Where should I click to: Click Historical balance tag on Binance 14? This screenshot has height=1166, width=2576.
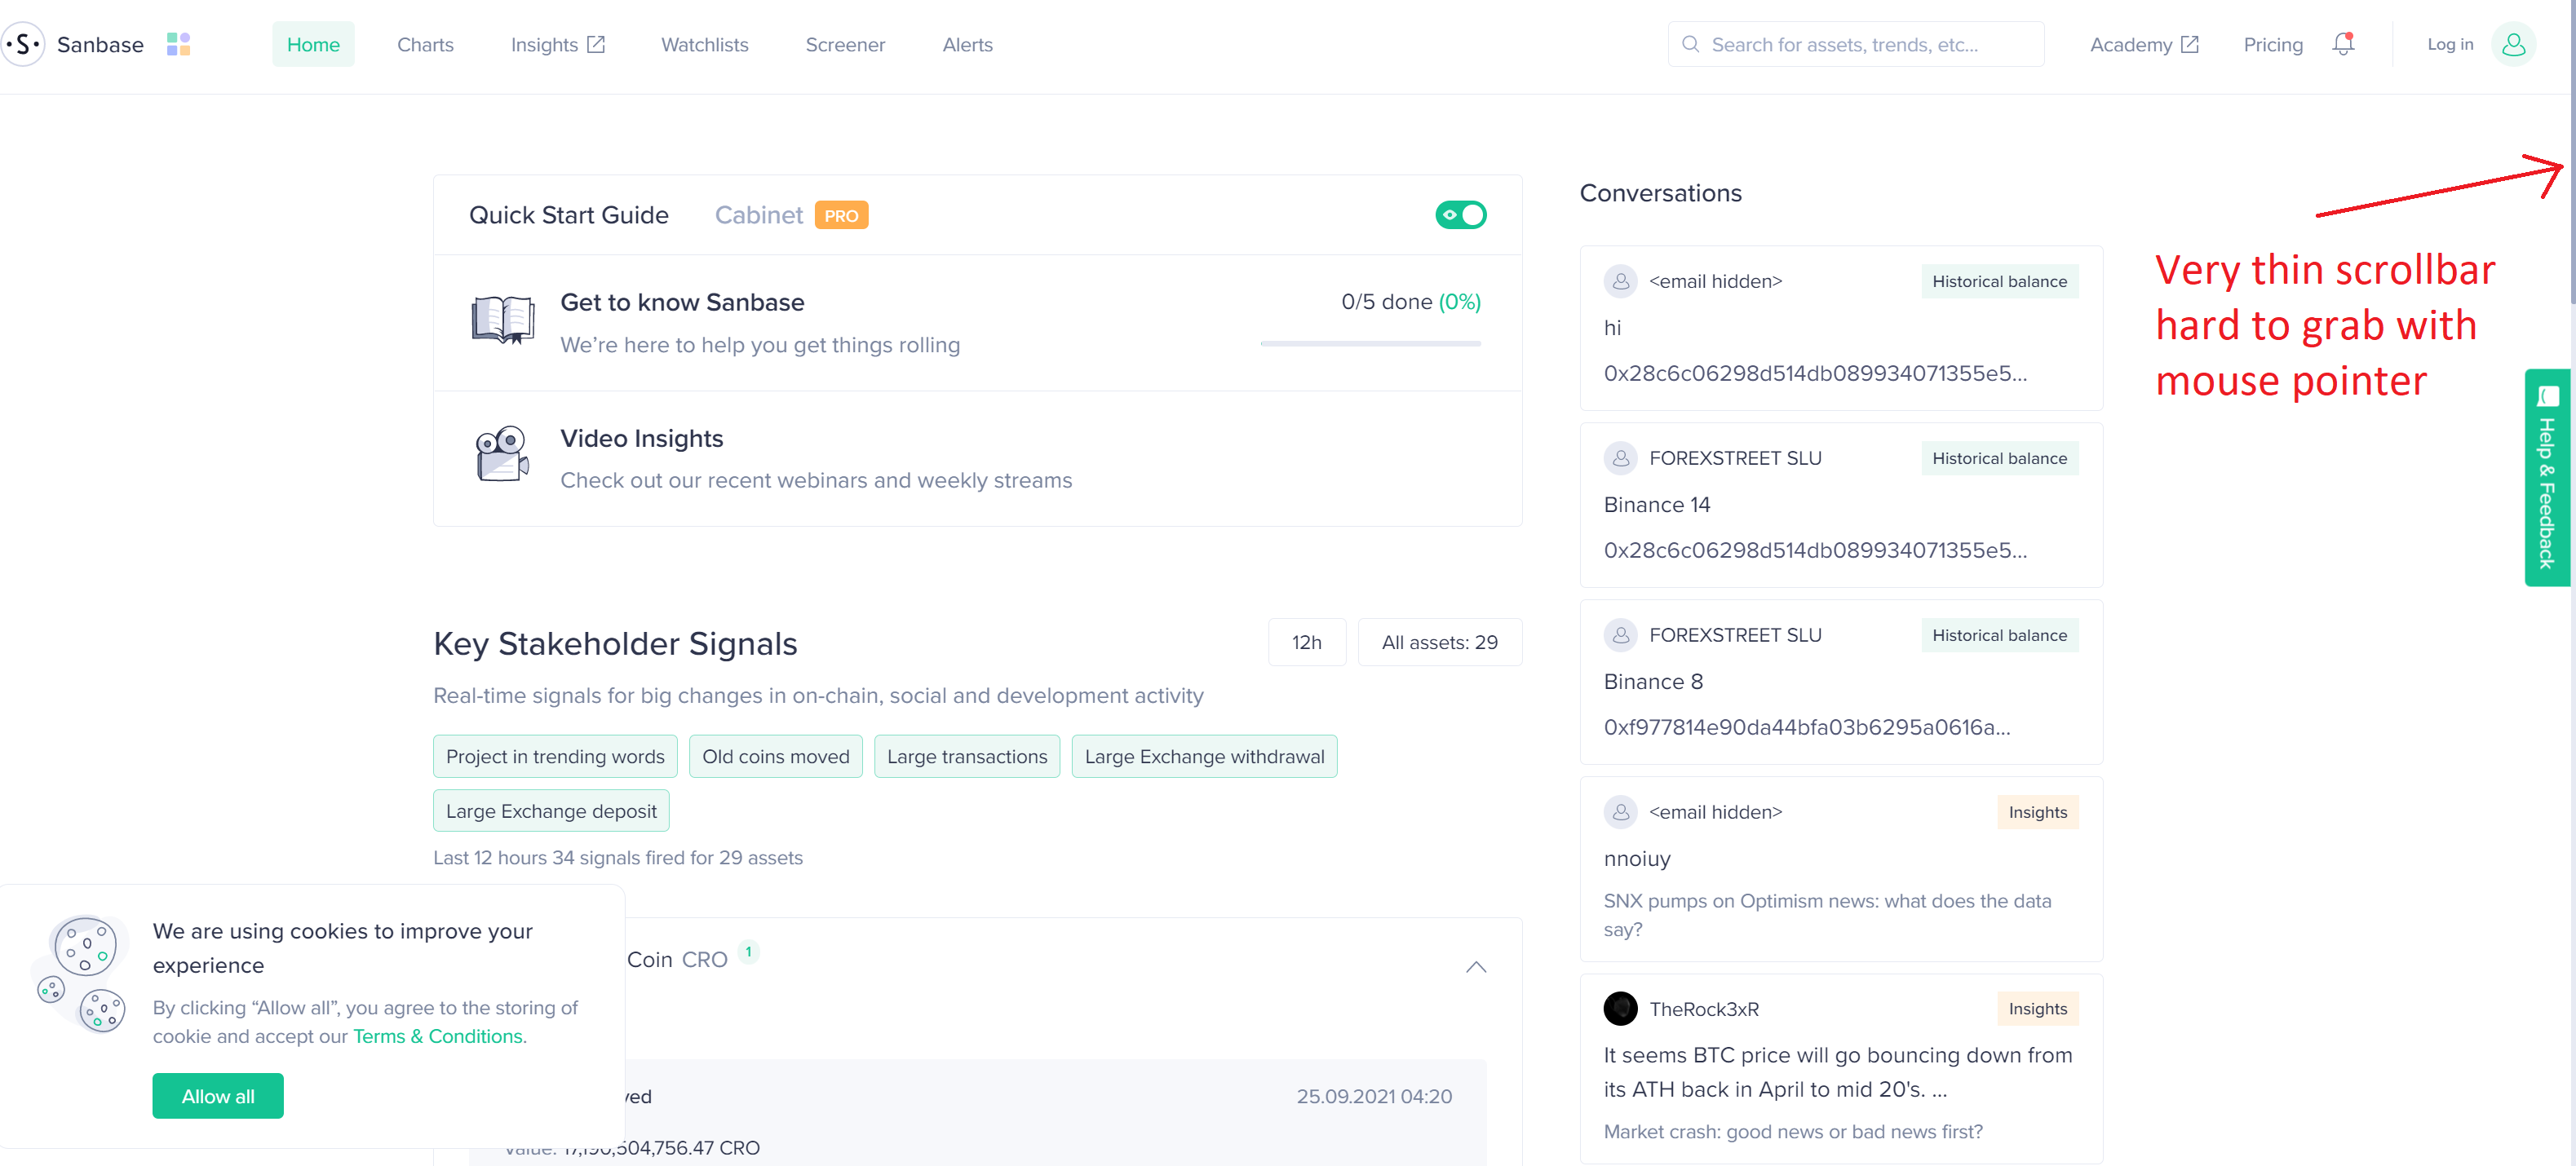pos(1999,458)
